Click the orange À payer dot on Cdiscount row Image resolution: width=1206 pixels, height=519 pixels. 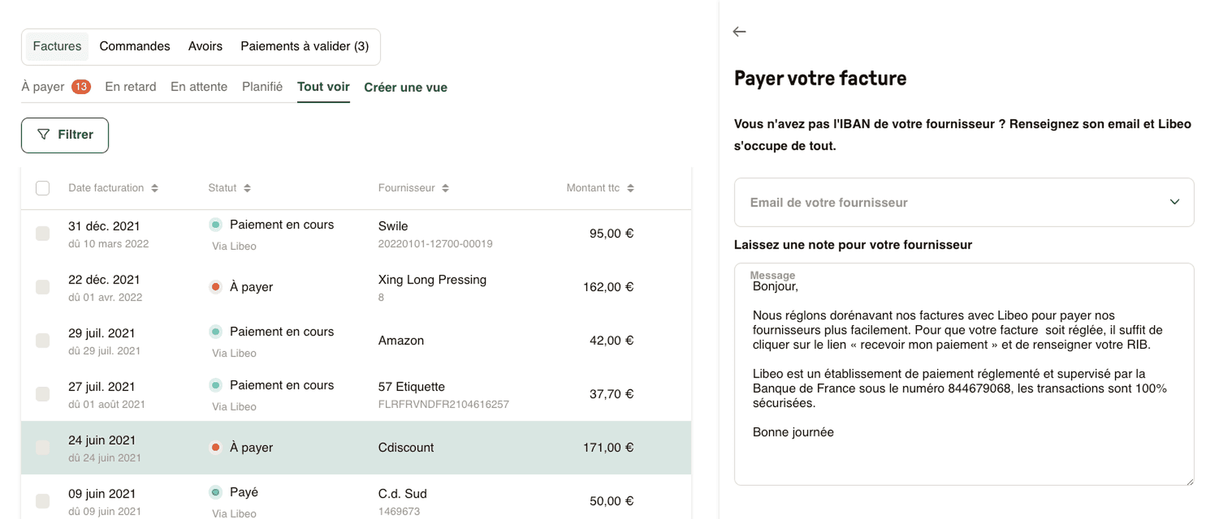coord(216,447)
